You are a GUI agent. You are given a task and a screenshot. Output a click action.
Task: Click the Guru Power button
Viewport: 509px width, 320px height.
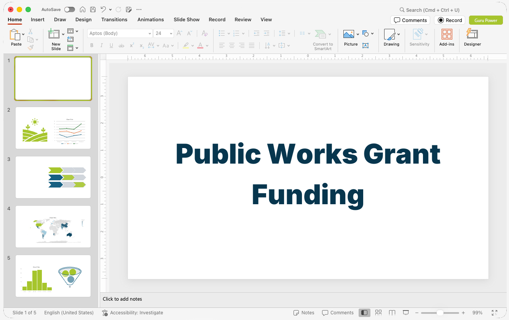click(486, 20)
